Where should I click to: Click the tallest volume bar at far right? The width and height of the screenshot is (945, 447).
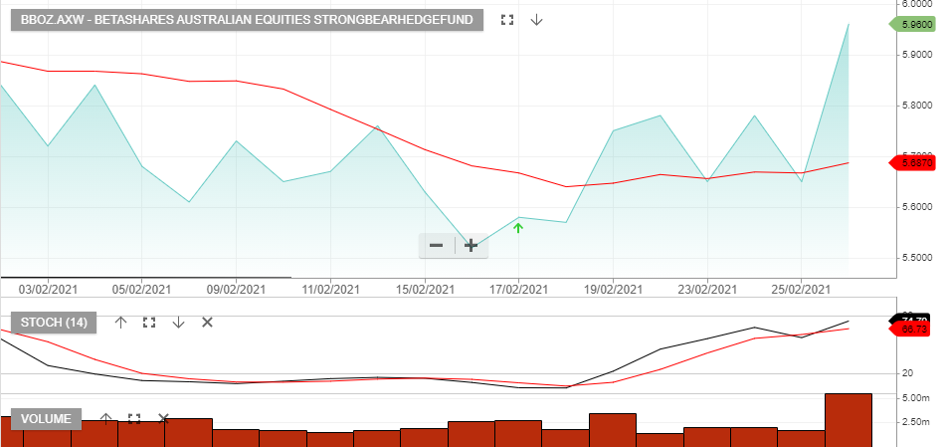point(848,420)
